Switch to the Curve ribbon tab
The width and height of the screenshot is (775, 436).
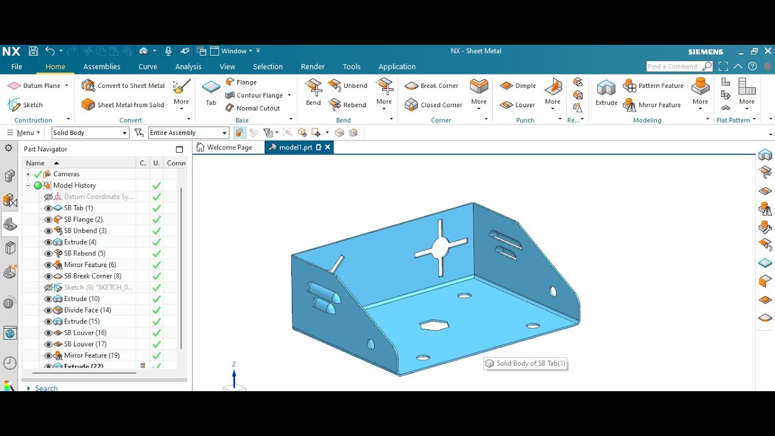pos(148,67)
